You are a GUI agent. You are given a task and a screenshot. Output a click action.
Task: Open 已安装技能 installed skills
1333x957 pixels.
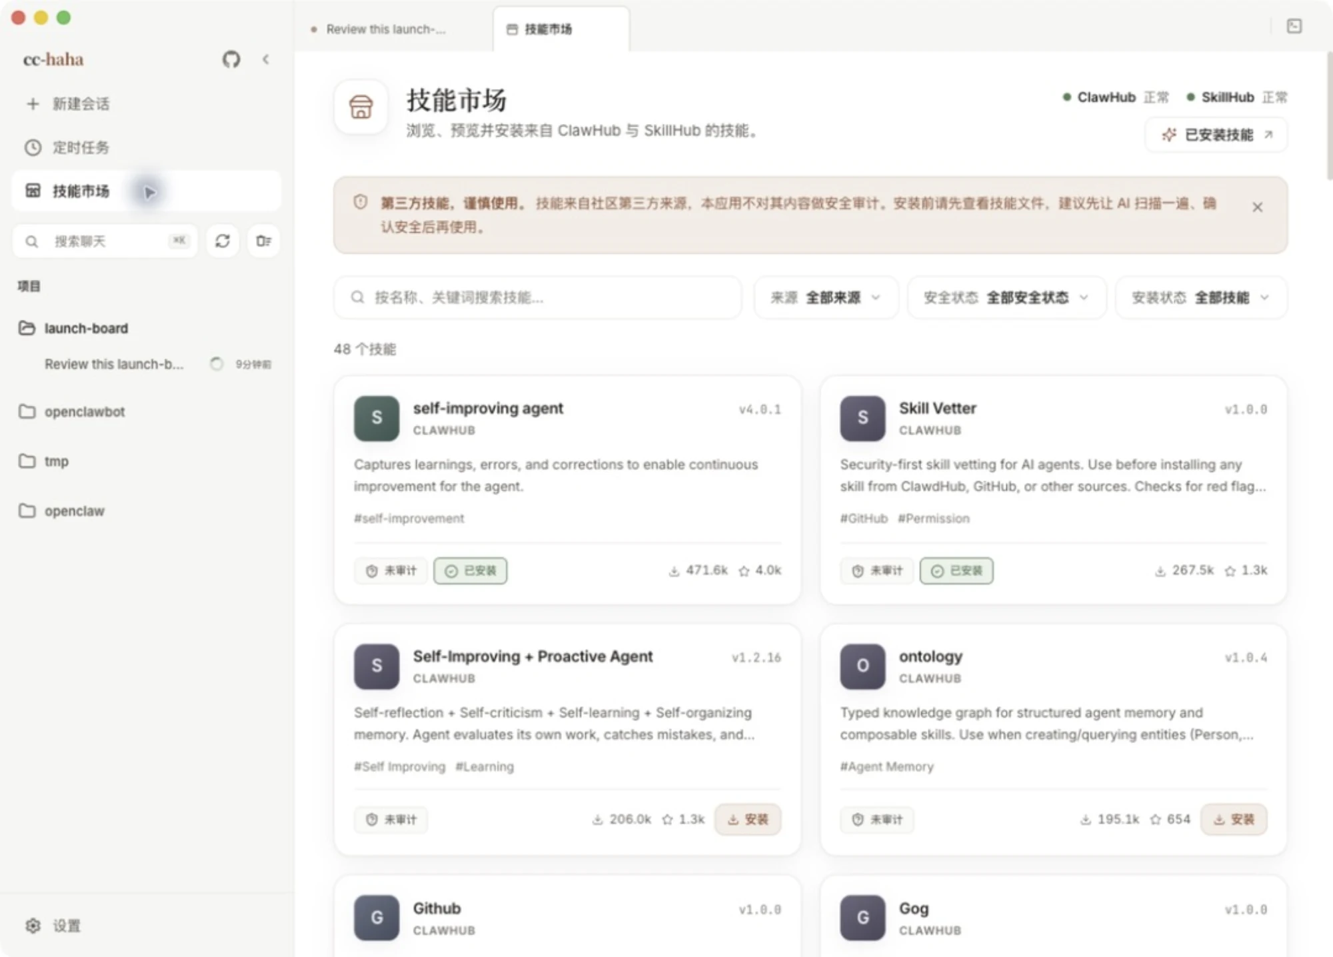tap(1216, 135)
